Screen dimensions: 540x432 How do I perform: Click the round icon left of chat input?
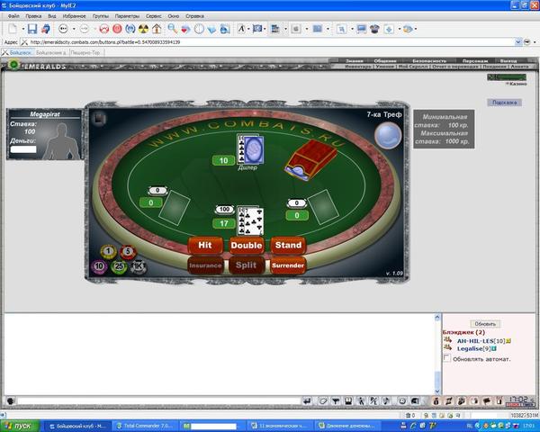point(10,401)
